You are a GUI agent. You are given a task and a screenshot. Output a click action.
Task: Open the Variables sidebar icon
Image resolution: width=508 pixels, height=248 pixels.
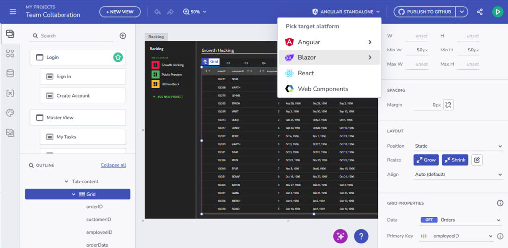10,93
